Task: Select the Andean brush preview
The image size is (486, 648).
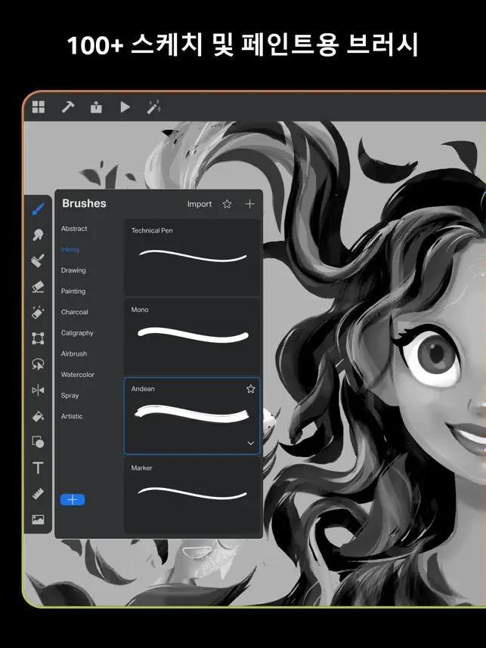Action: point(192,415)
